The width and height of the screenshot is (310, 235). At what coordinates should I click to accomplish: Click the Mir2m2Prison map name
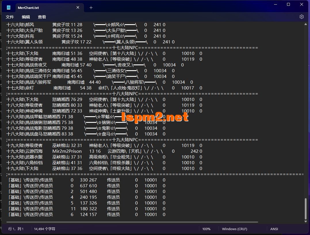tap(67, 151)
